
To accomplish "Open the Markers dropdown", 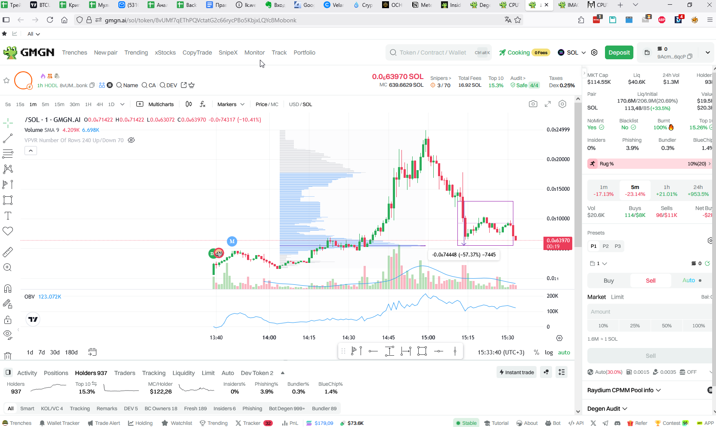I will [231, 104].
